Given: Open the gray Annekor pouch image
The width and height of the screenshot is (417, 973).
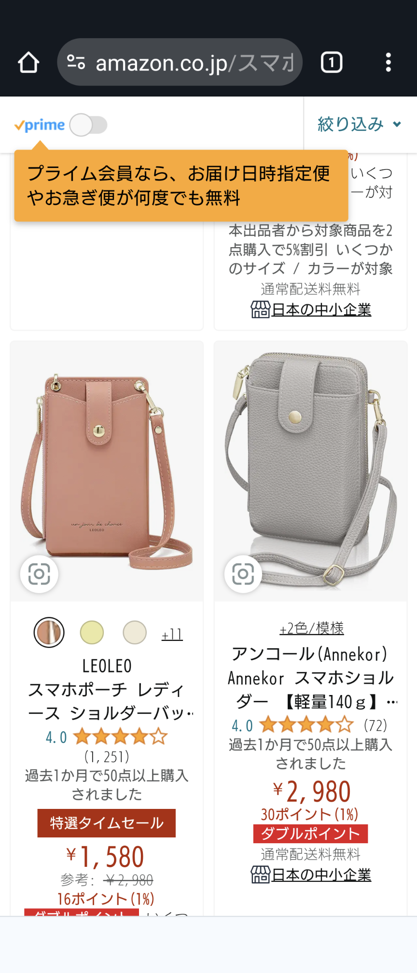Looking at the screenshot, I should click(311, 471).
